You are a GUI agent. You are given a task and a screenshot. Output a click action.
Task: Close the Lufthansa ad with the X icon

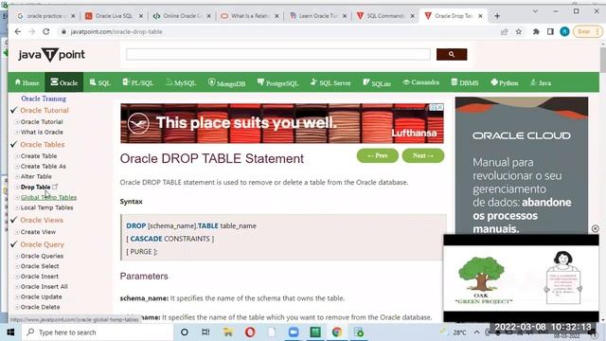439,107
